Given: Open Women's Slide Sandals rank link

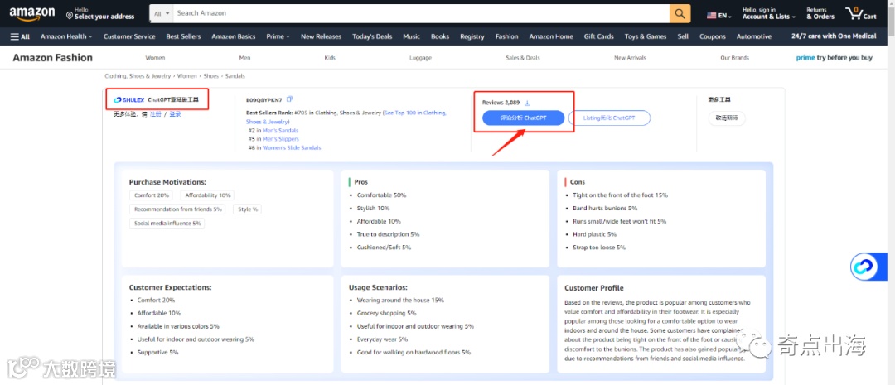Looking at the screenshot, I should point(292,147).
